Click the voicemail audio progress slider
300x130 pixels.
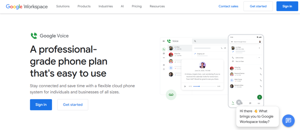click(x=204, y=86)
